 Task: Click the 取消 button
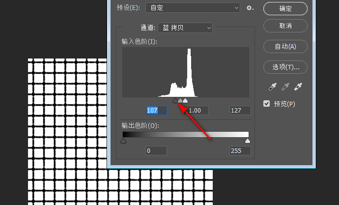pos(285,26)
